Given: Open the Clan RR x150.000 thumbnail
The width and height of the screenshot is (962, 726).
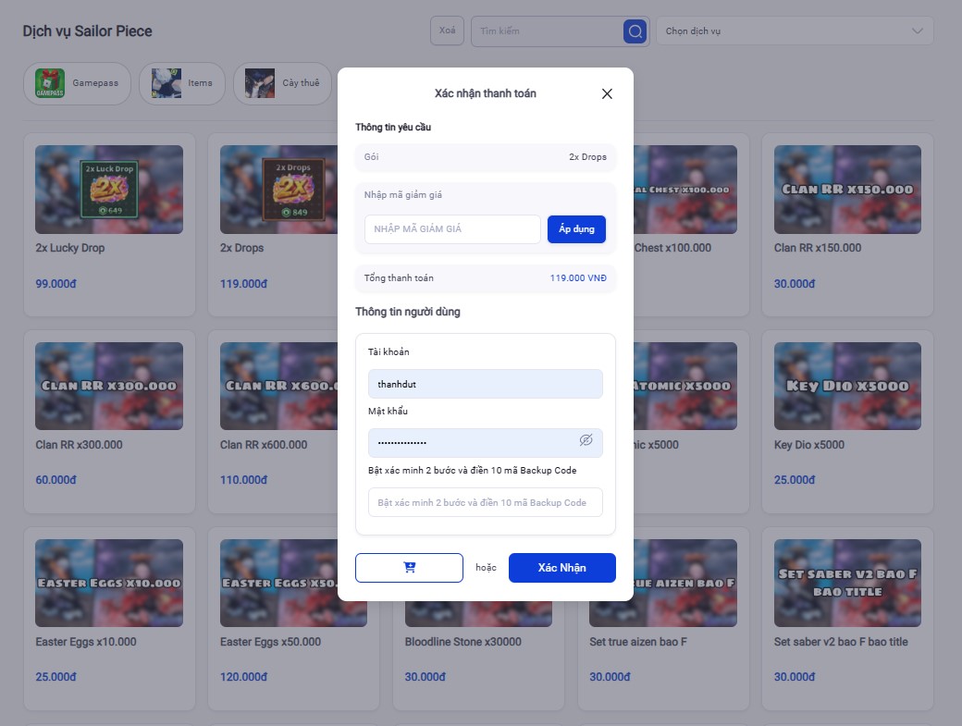Looking at the screenshot, I should click(847, 190).
